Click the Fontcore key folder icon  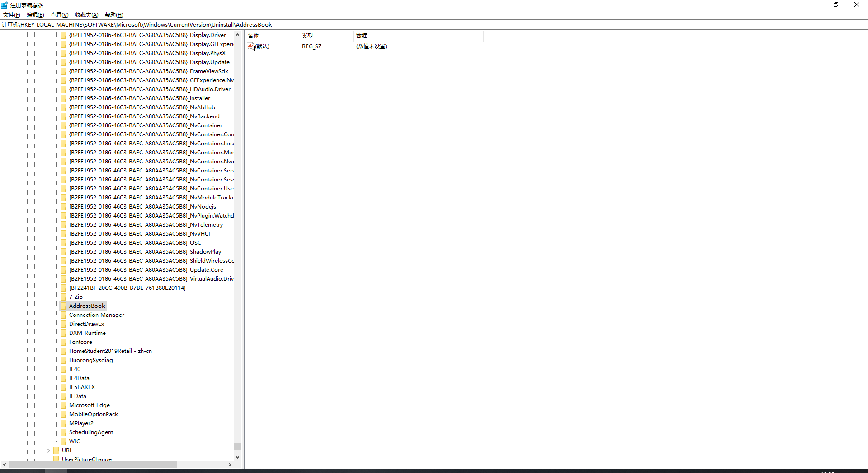tap(64, 342)
